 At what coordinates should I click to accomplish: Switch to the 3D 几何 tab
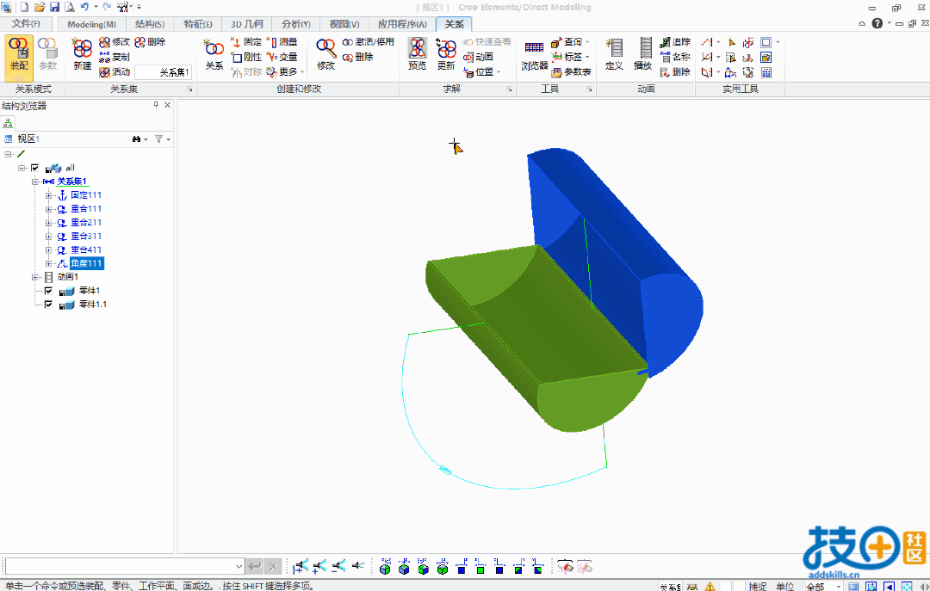247,24
